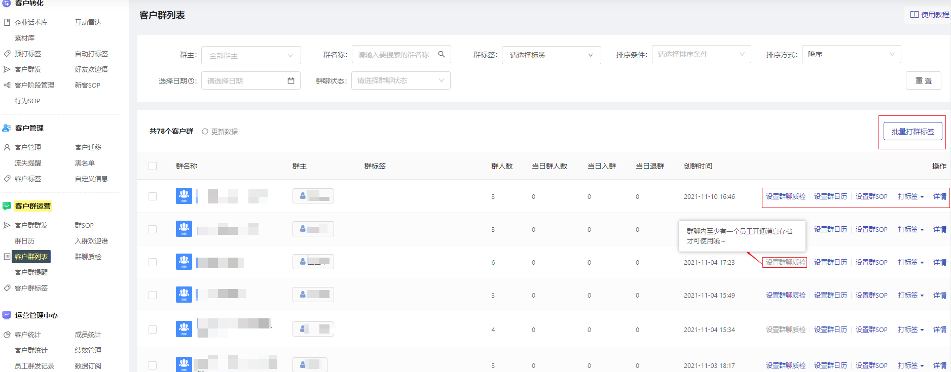Screen dimensions: 951x372
Task: Open the tutorial book icon
Action: click(x=914, y=15)
